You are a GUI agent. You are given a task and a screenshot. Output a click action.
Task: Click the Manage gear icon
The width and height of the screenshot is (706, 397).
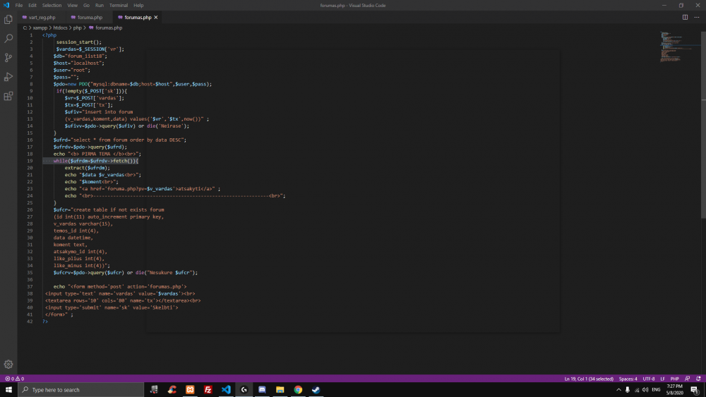[8, 364]
